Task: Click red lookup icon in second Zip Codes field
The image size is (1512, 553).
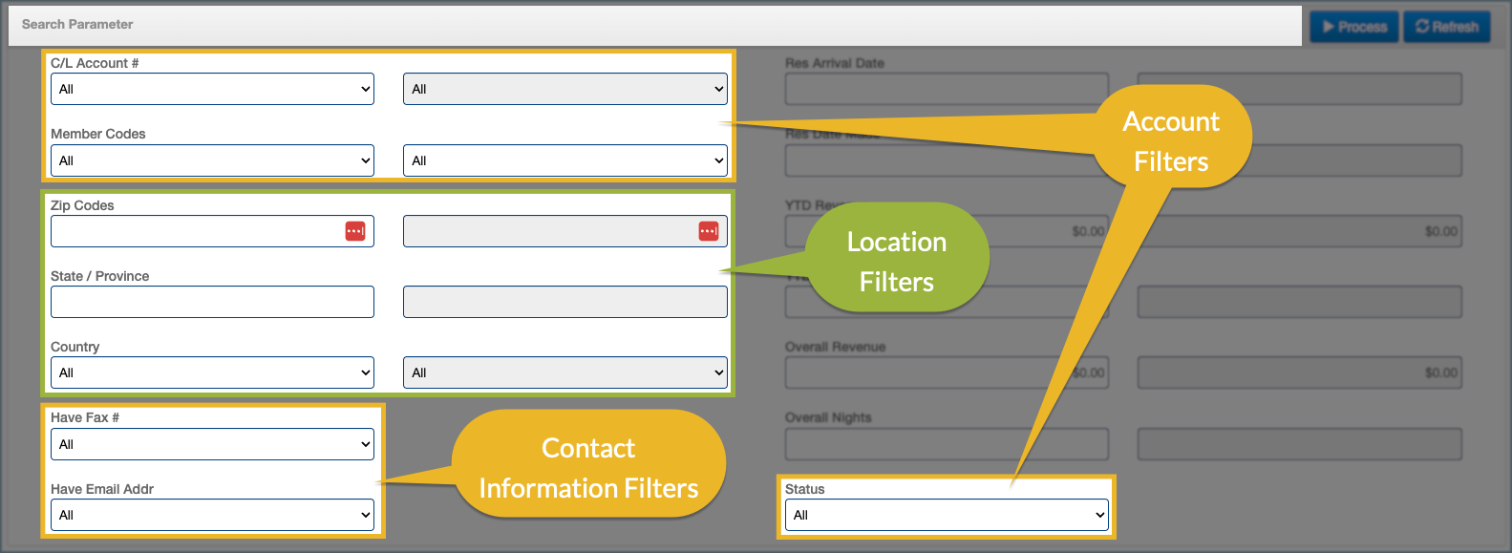Action: (x=709, y=231)
